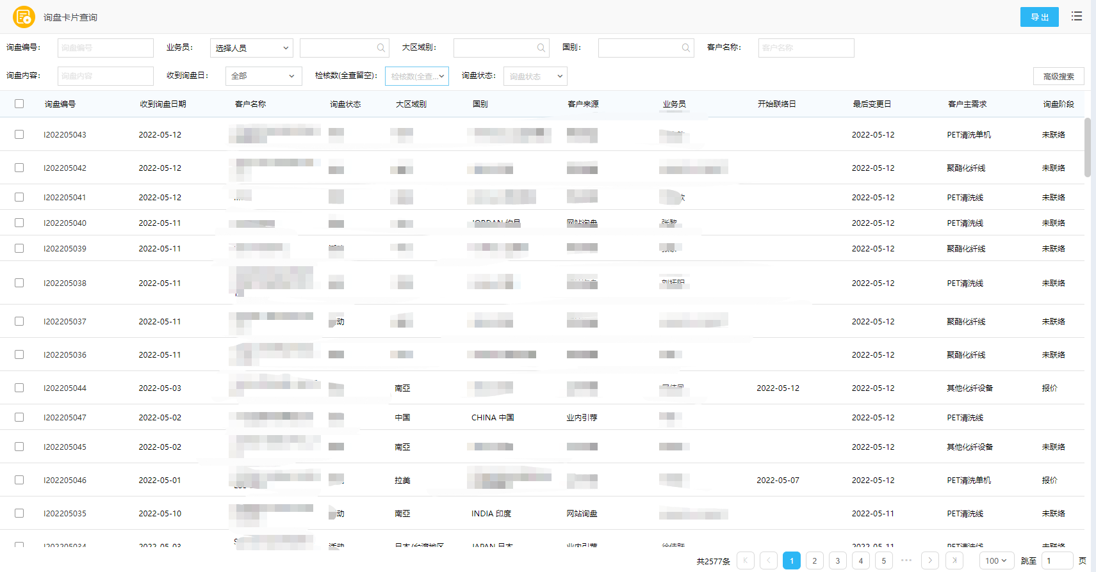Check the row I202205041 checkbox

19,197
